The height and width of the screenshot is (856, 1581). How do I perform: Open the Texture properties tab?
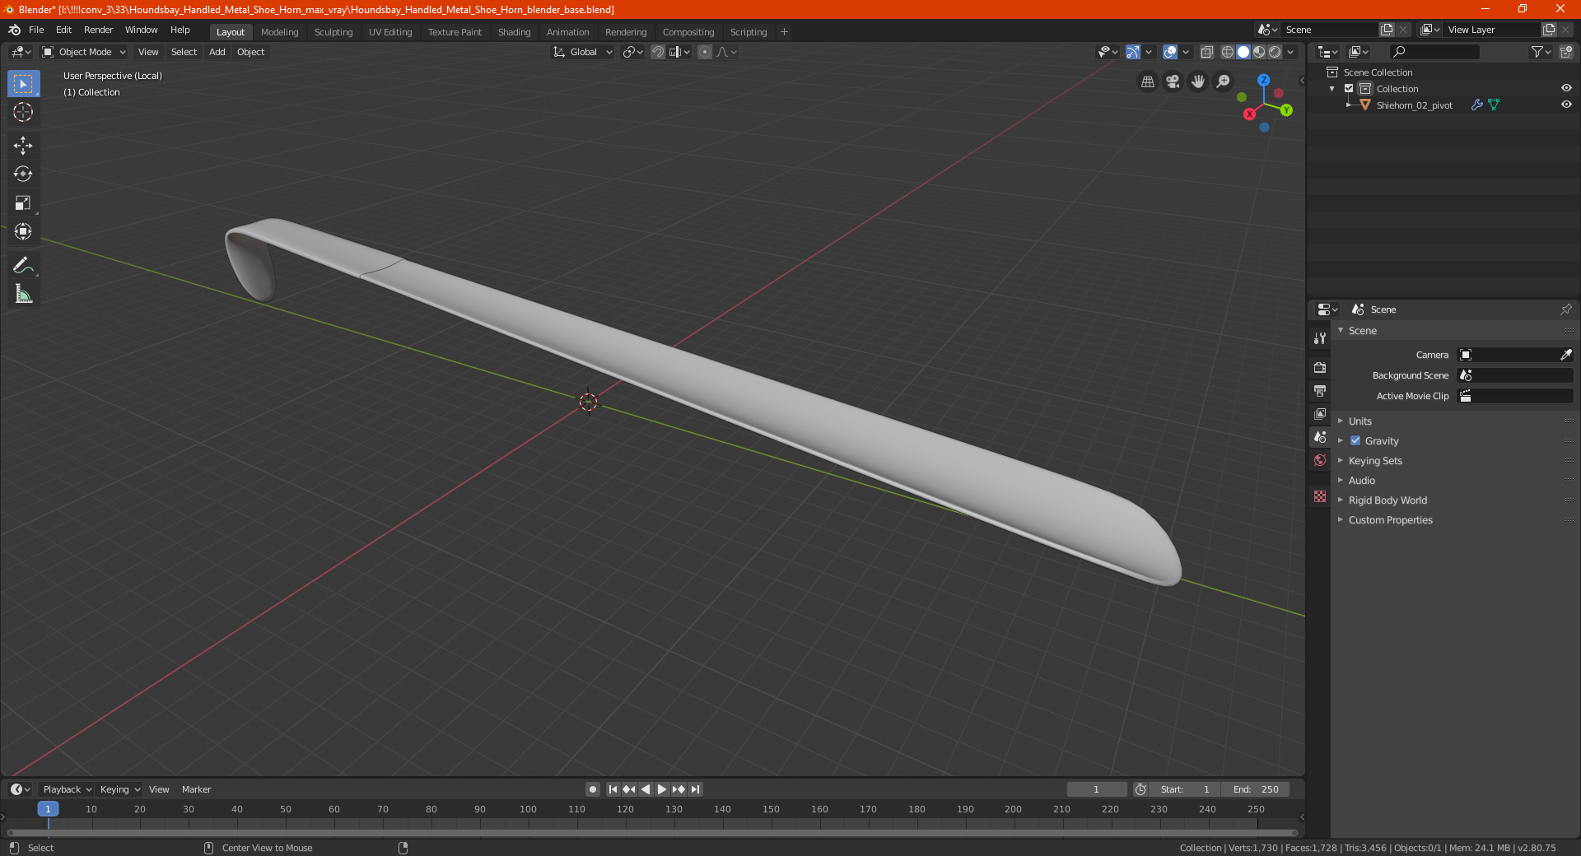(x=1320, y=496)
